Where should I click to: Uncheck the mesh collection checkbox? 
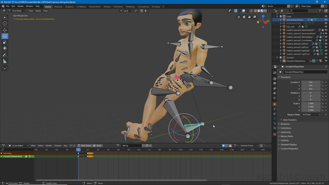point(281,16)
